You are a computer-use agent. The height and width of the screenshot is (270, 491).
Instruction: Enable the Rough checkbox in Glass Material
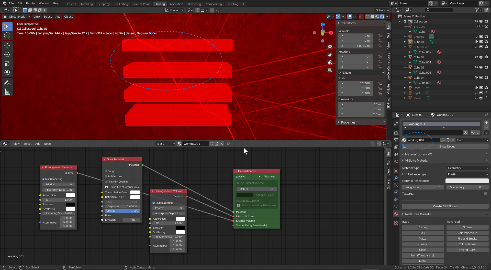pos(106,171)
